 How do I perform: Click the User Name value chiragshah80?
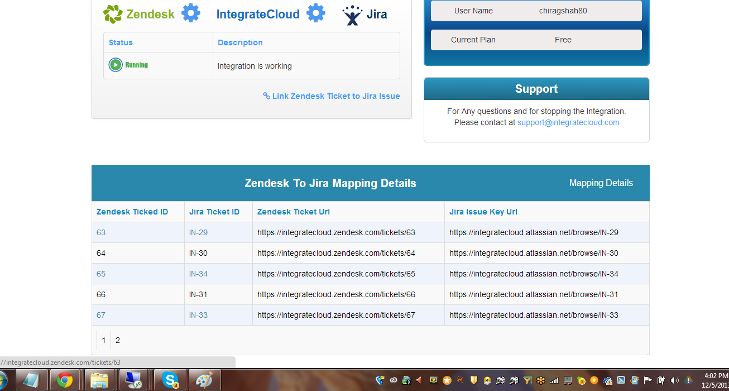coord(563,11)
